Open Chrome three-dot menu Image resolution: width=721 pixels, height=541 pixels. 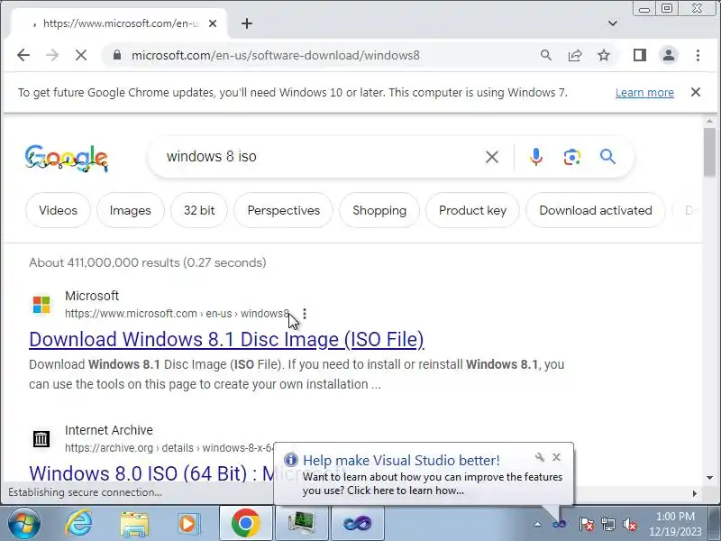pyautogui.click(x=698, y=55)
